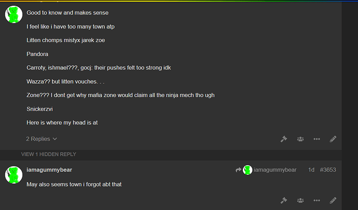Click the small reply-to avatar next to the arrow
358x210 pixels.
tap(247, 170)
